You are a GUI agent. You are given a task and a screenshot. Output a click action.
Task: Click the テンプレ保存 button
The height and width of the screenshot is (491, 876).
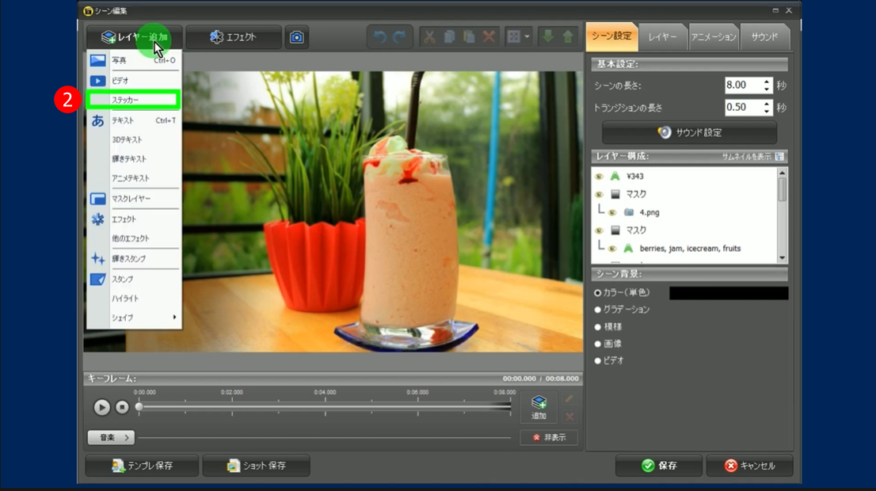[x=142, y=466]
